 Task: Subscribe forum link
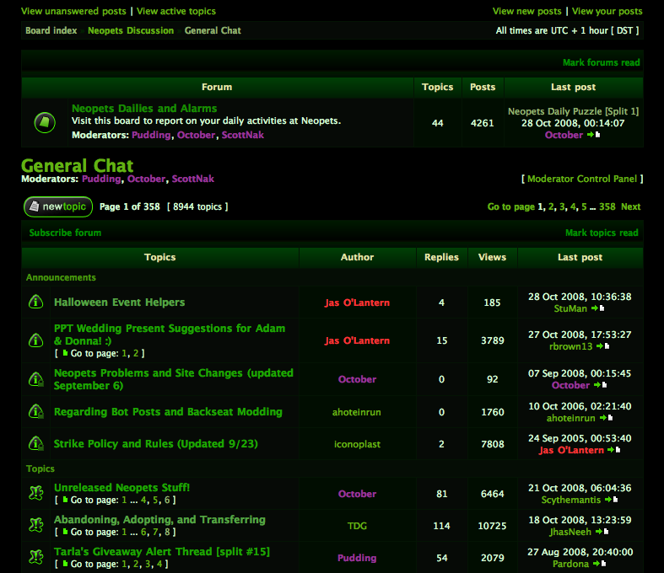click(65, 233)
